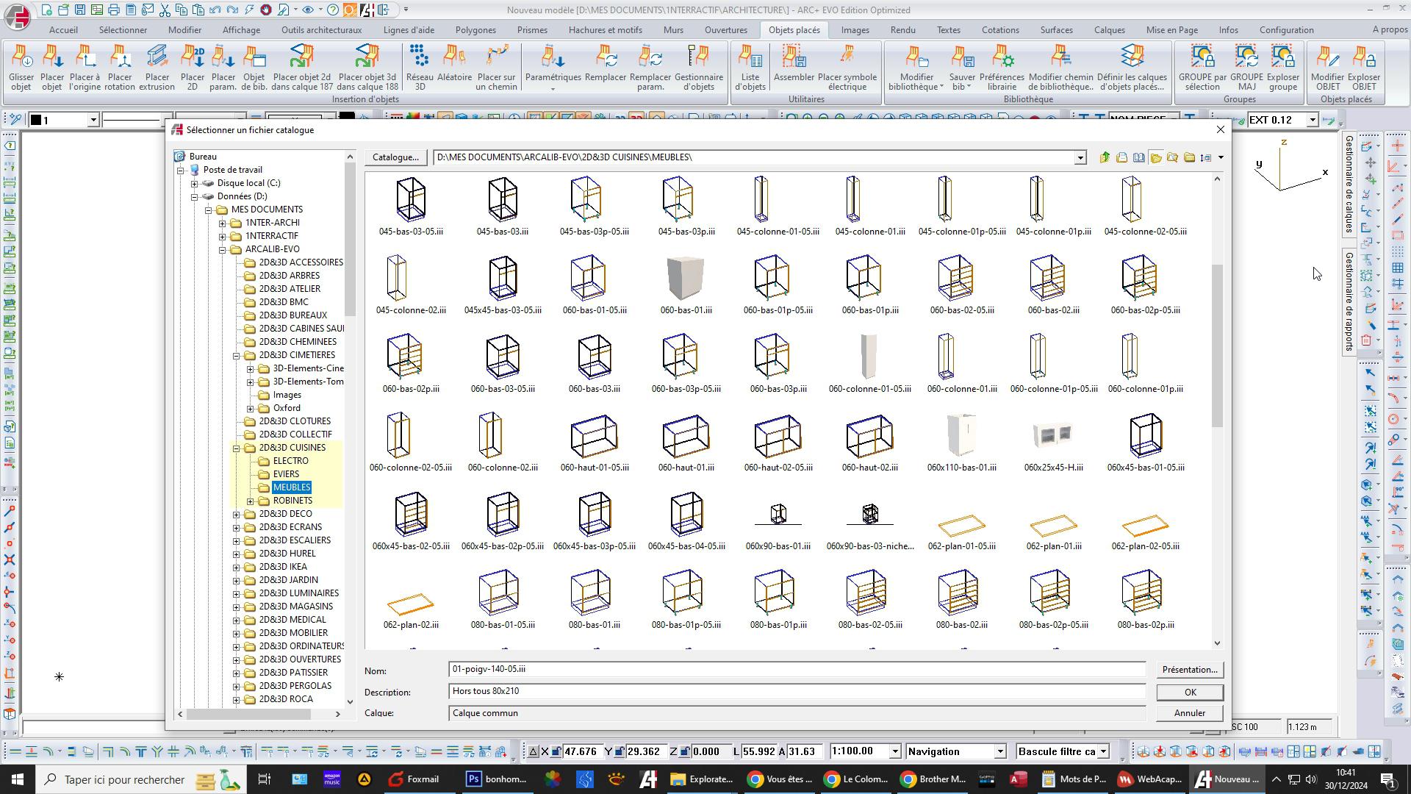Toggle the Y coordinate lock
This screenshot has width=1411, height=794.
(x=620, y=751)
